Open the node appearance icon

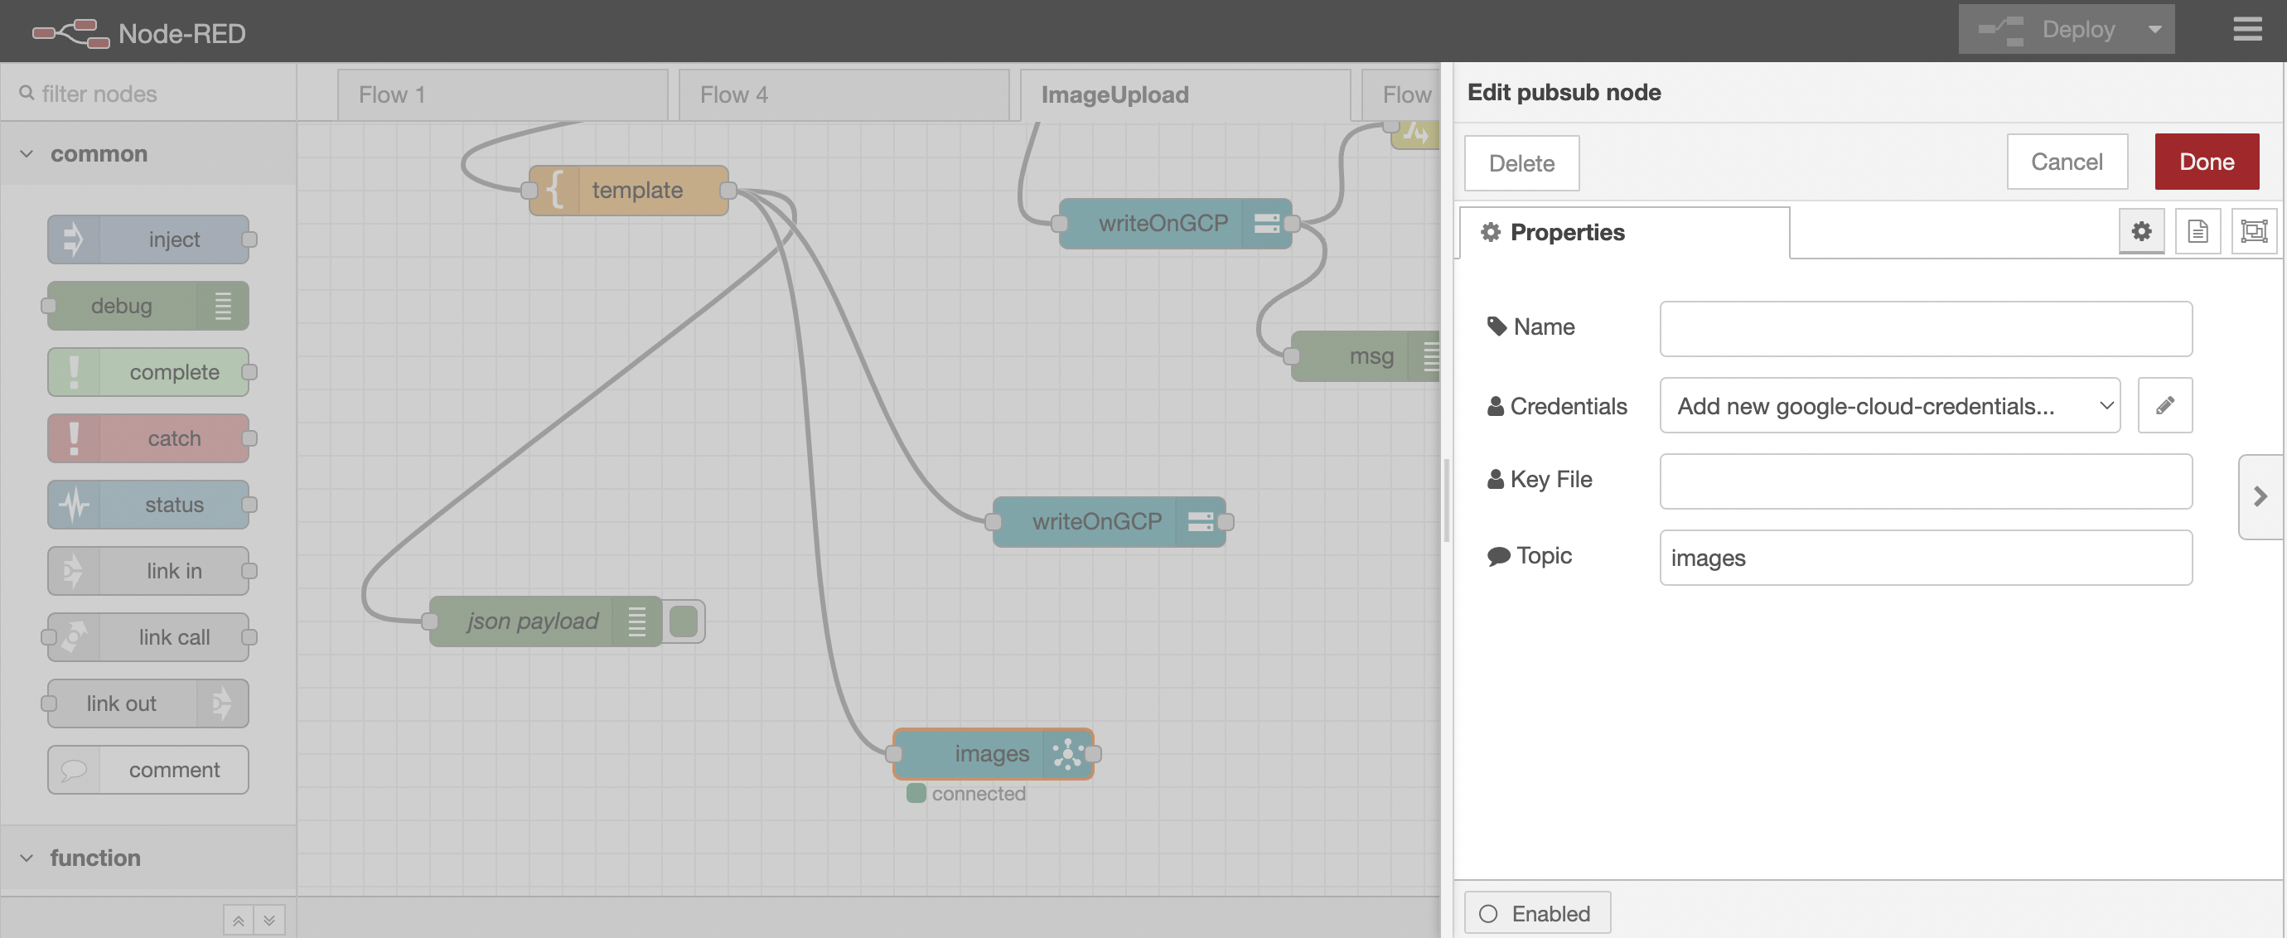click(x=2253, y=232)
